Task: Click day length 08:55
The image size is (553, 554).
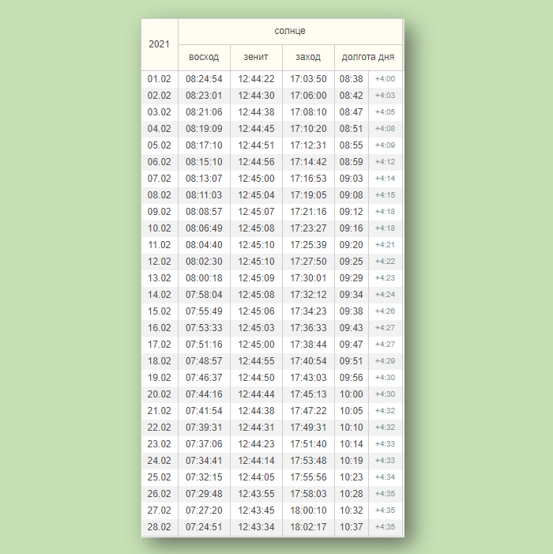Action: point(351,145)
